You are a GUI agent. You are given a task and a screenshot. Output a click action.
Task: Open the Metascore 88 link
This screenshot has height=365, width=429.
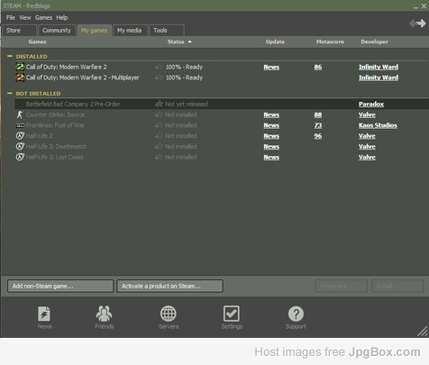click(x=318, y=114)
